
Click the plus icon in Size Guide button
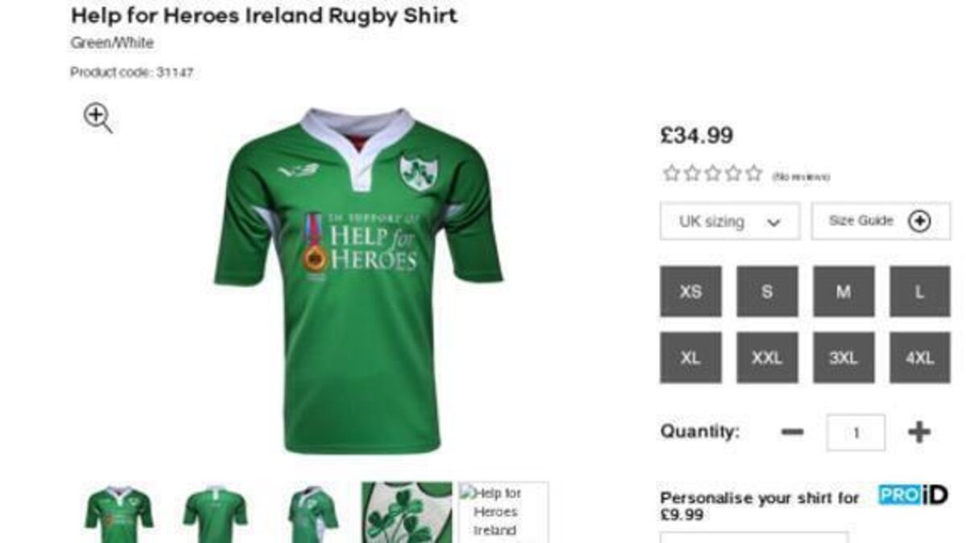pos(919,221)
